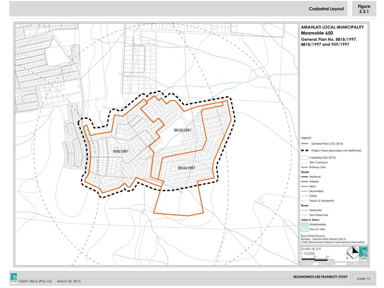The width and height of the screenshot is (384, 288).
Task: Click the 'General Plan No. 8818/1997' line
Action: (x=329, y=39)
